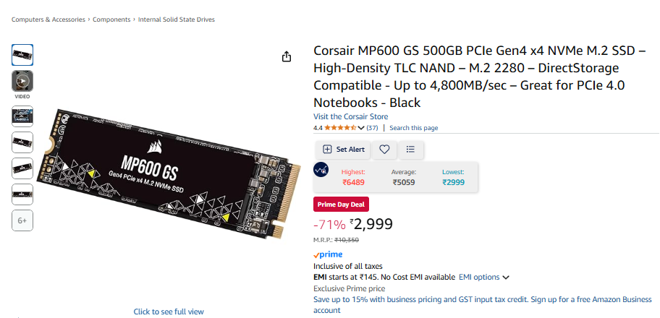The width and height of the screenshot is (660, 318).
Task: Select the first SSD image thumbnail
Action: [x=22, y=55]
